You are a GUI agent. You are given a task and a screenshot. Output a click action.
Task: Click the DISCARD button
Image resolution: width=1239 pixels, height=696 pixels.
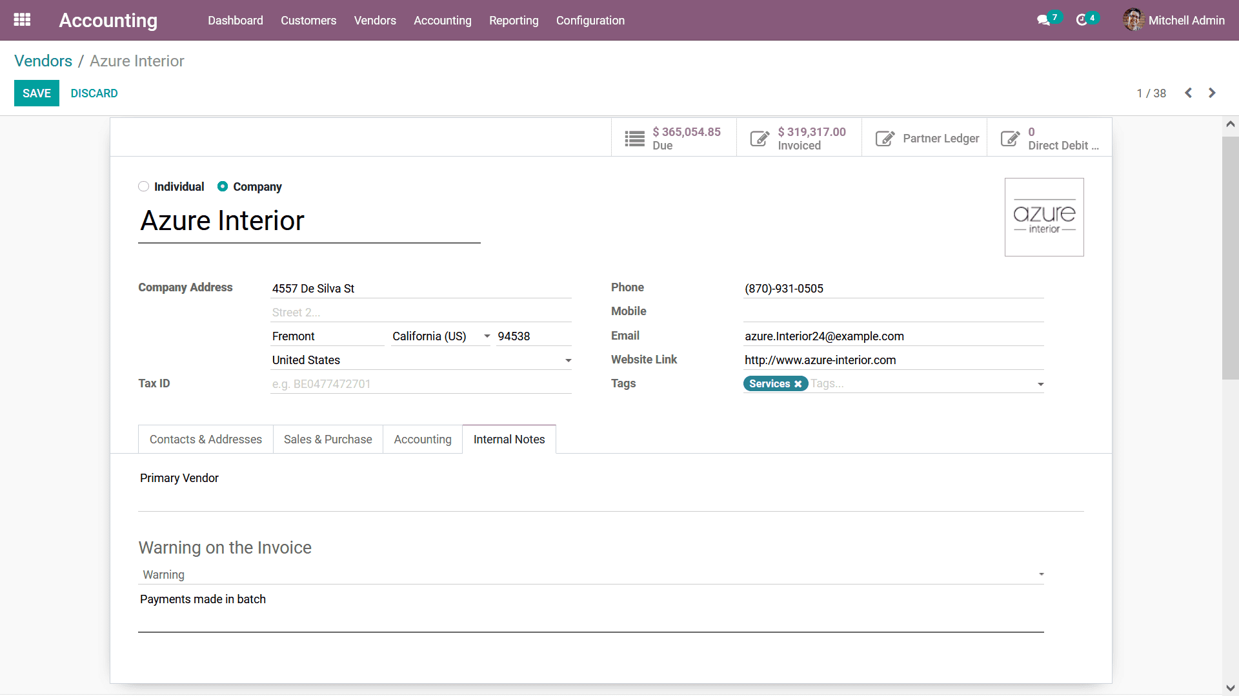point(94,93)
